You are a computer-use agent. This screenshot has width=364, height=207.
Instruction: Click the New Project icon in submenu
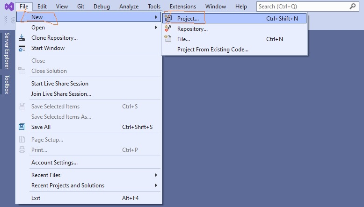click(168, 19)
